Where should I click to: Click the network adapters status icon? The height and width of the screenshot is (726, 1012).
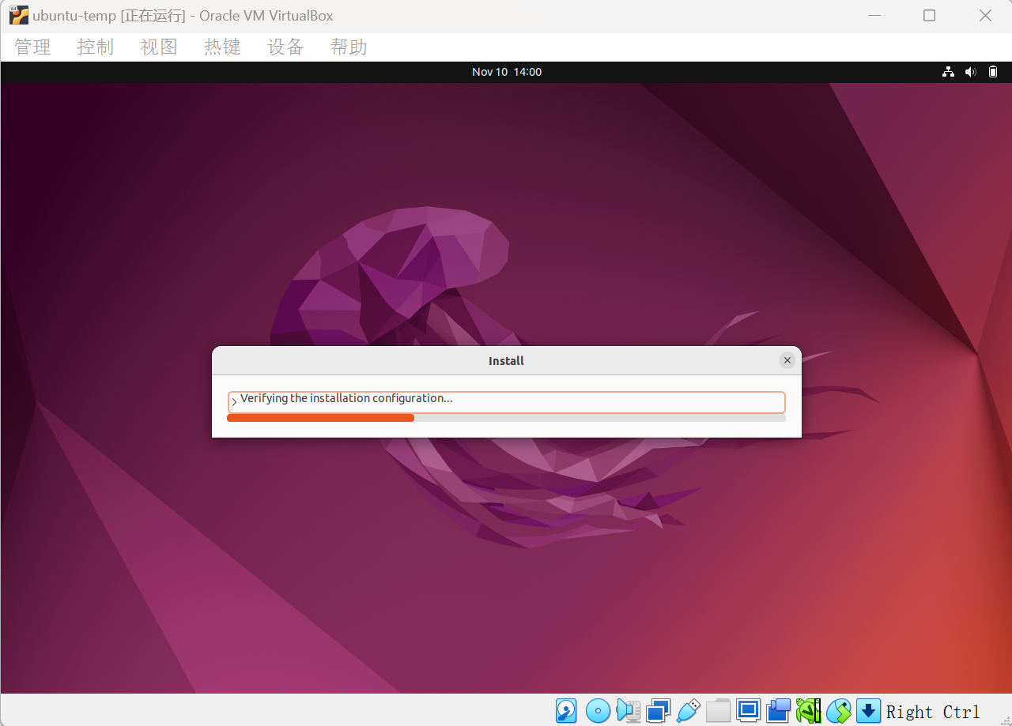(x=658, y=711)
